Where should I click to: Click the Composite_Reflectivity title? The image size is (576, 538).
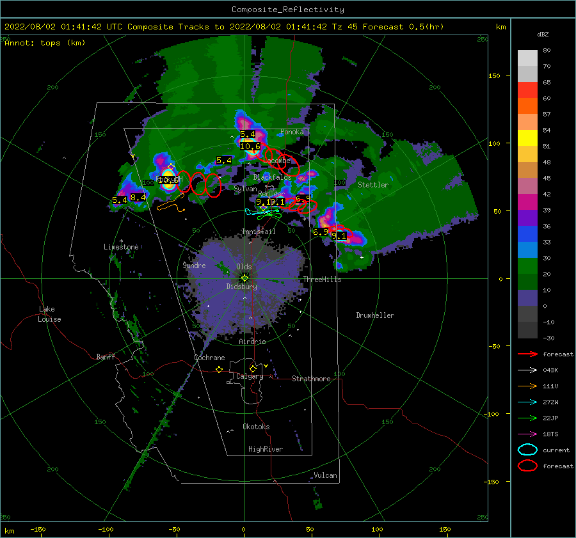(287, 10)
